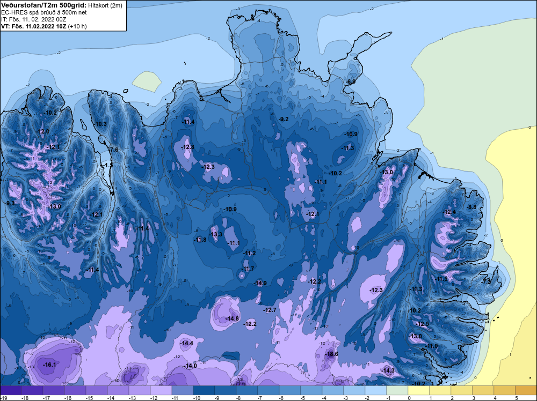537x401 pixels.
Task: Click the temperature label -14.9
Action: coord(260,283)
